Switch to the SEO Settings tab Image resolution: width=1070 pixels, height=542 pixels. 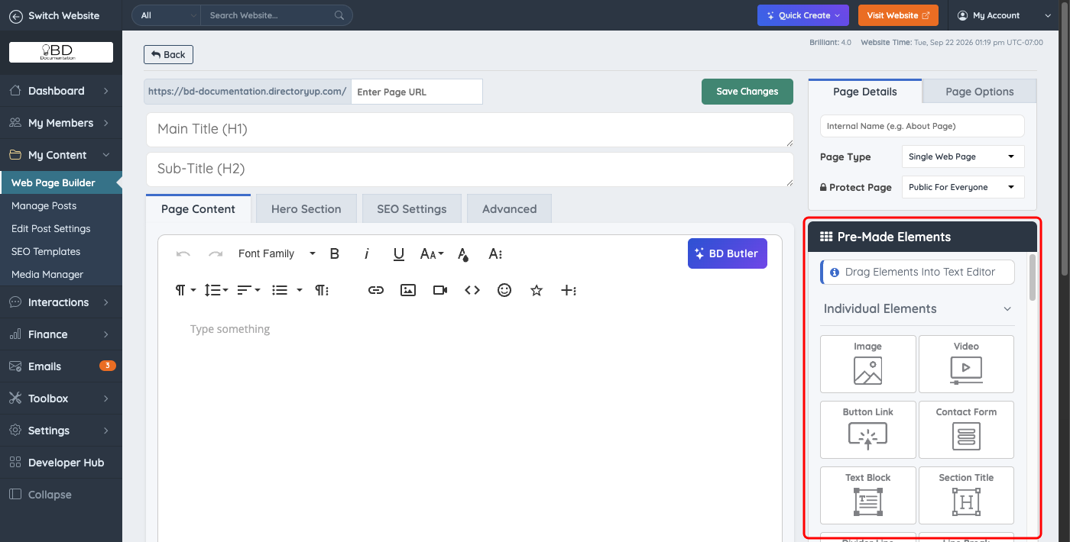(411, 208)
